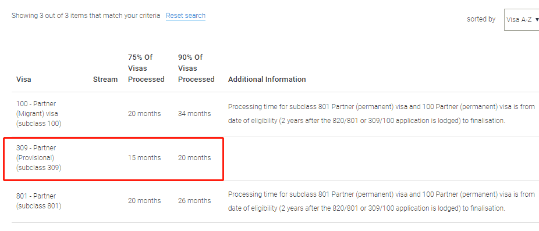Click the 100 - Partner (Migrant) visa entry

[x=38, y=113]
